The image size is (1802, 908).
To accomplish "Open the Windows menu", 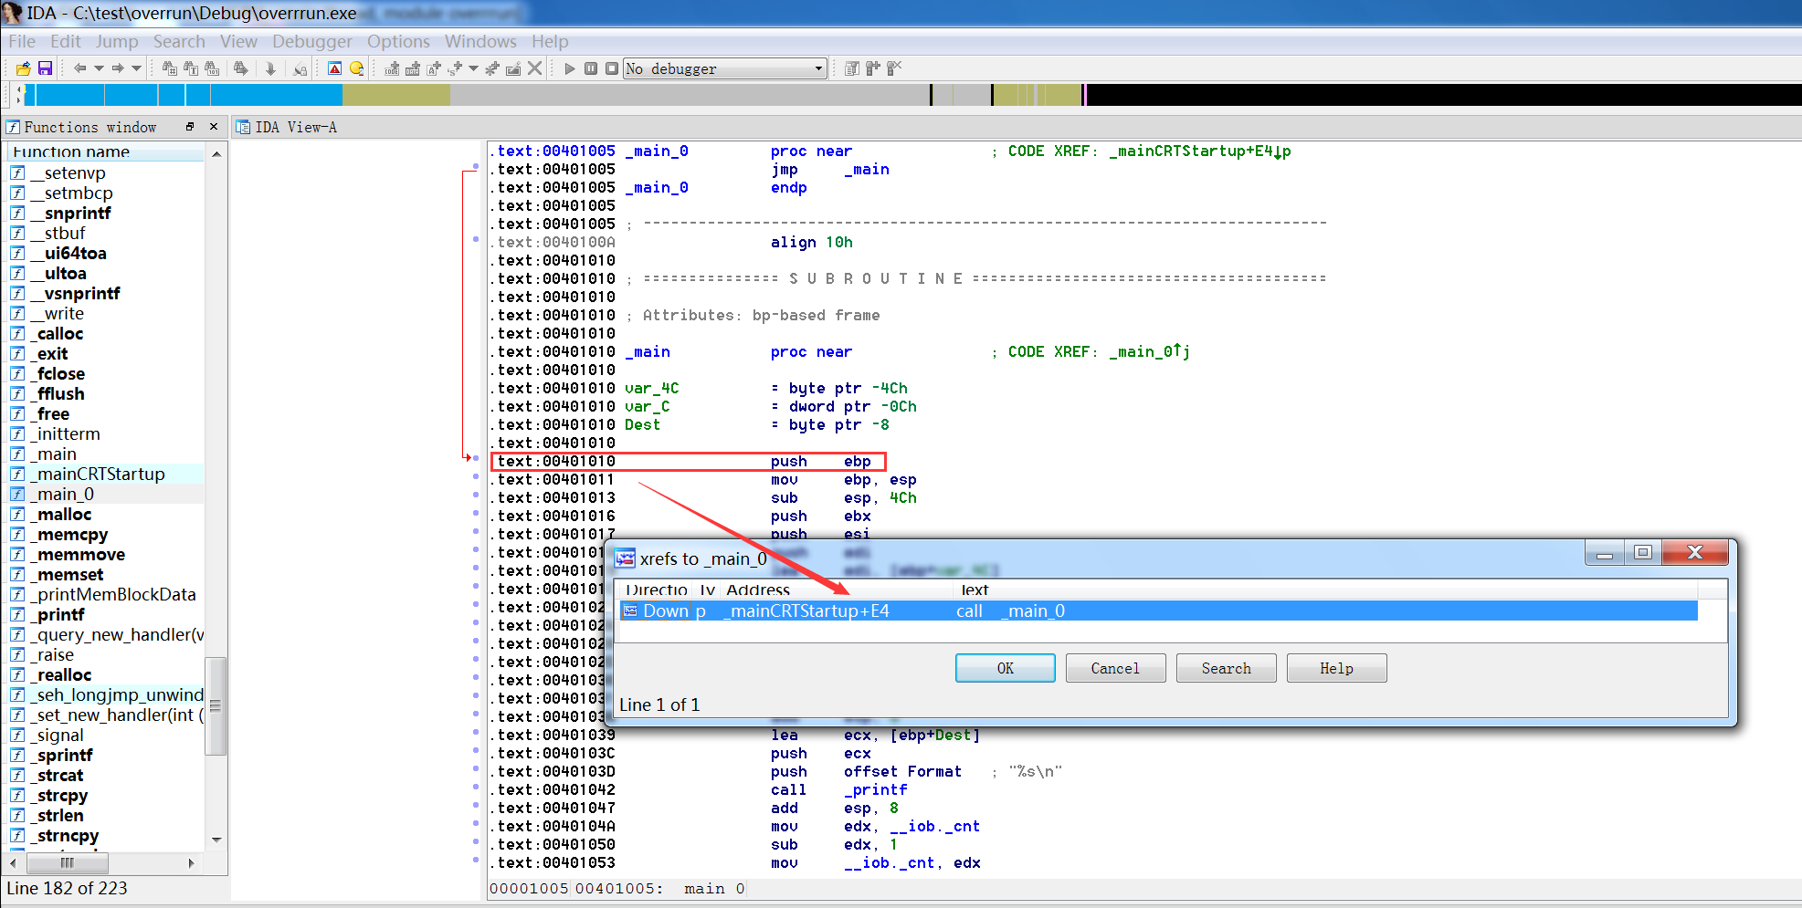I will (480, 41).
